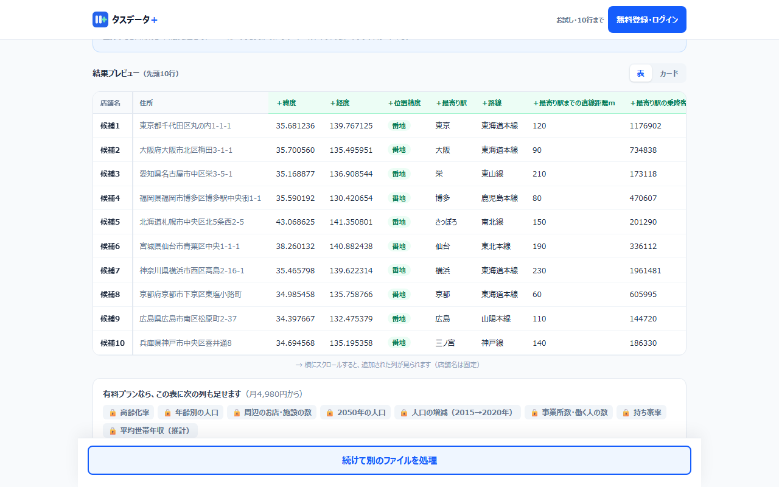Click the 店舗名 column header
The image size is (779, 487).
coord(113,103)
